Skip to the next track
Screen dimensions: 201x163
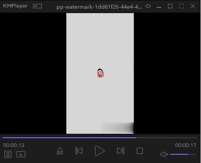click(x=121, y=151)
